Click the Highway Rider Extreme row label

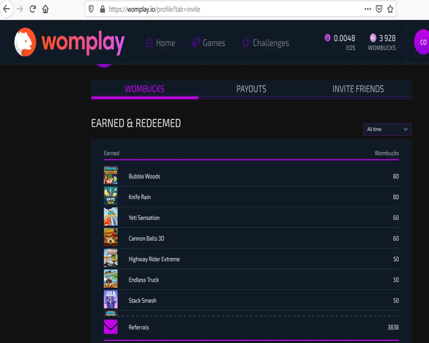coord(154,259)
